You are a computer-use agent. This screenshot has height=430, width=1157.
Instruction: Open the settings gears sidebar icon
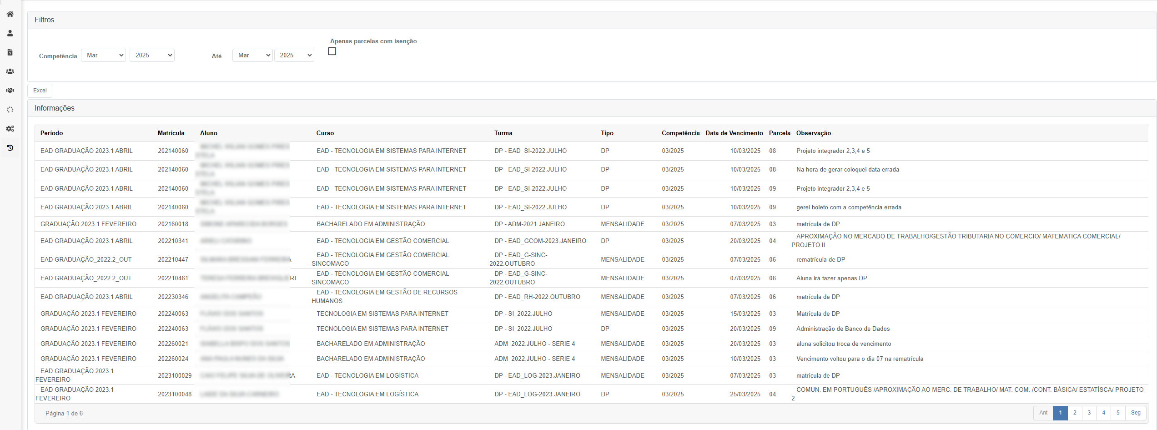10,129
